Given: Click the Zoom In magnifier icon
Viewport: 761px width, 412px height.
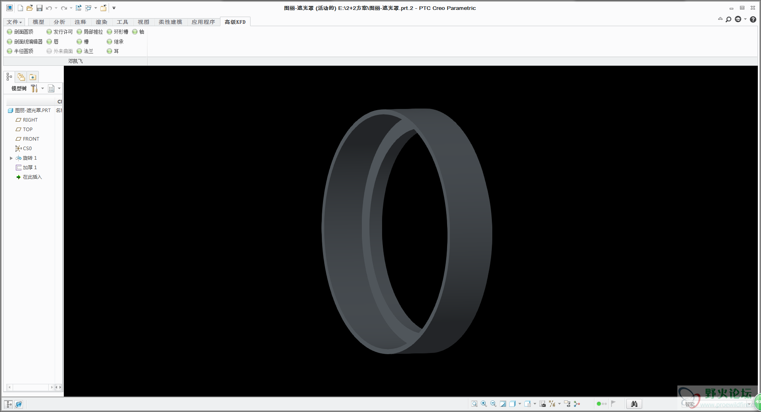Looking at the screenshot, I should [x=484, y=404].
